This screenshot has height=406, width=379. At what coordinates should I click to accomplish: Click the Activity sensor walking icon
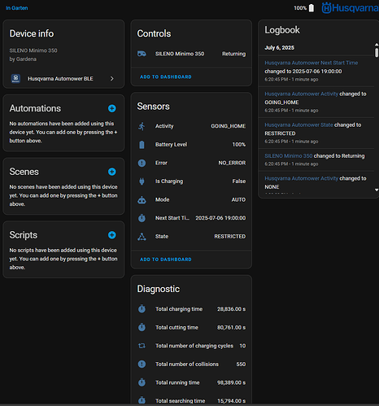pos(142,126)
